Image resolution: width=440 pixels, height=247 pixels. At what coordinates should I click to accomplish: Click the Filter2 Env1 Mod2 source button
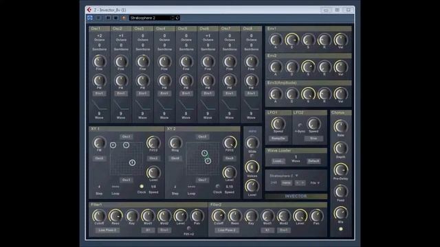pos(284,231)
